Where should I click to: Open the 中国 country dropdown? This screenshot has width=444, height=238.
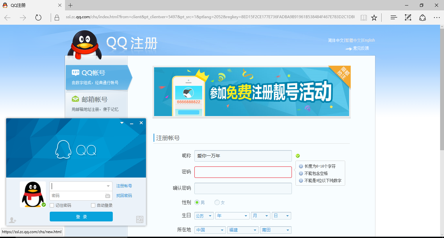tap(210, 230)
